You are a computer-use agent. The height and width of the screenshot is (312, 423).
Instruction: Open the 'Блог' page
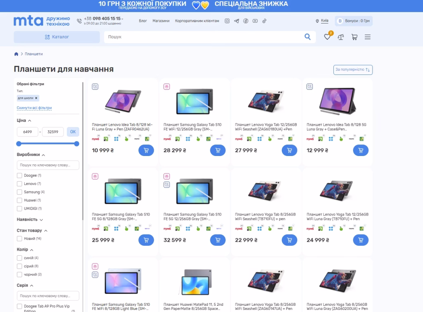[143, 21]
